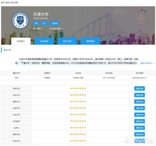View details for the 科研状况 row
The height and width of the screenshot is (146, 156).
tap(139, 108)
